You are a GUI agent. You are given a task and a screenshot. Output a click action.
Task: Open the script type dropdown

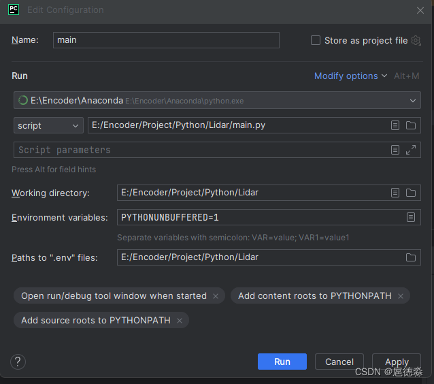[x=48, y=125]
